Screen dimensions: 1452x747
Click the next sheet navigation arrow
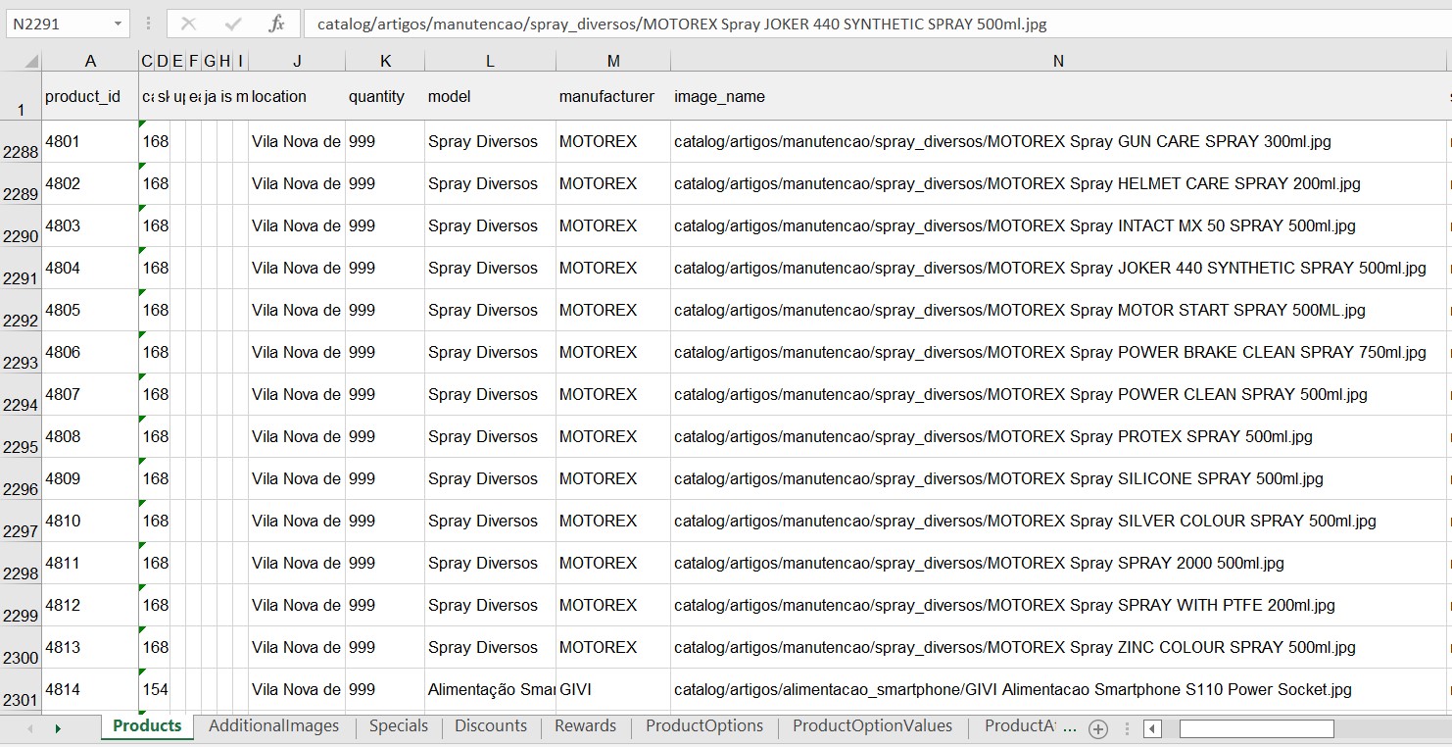pyautogui.click(x=58, y=728)
